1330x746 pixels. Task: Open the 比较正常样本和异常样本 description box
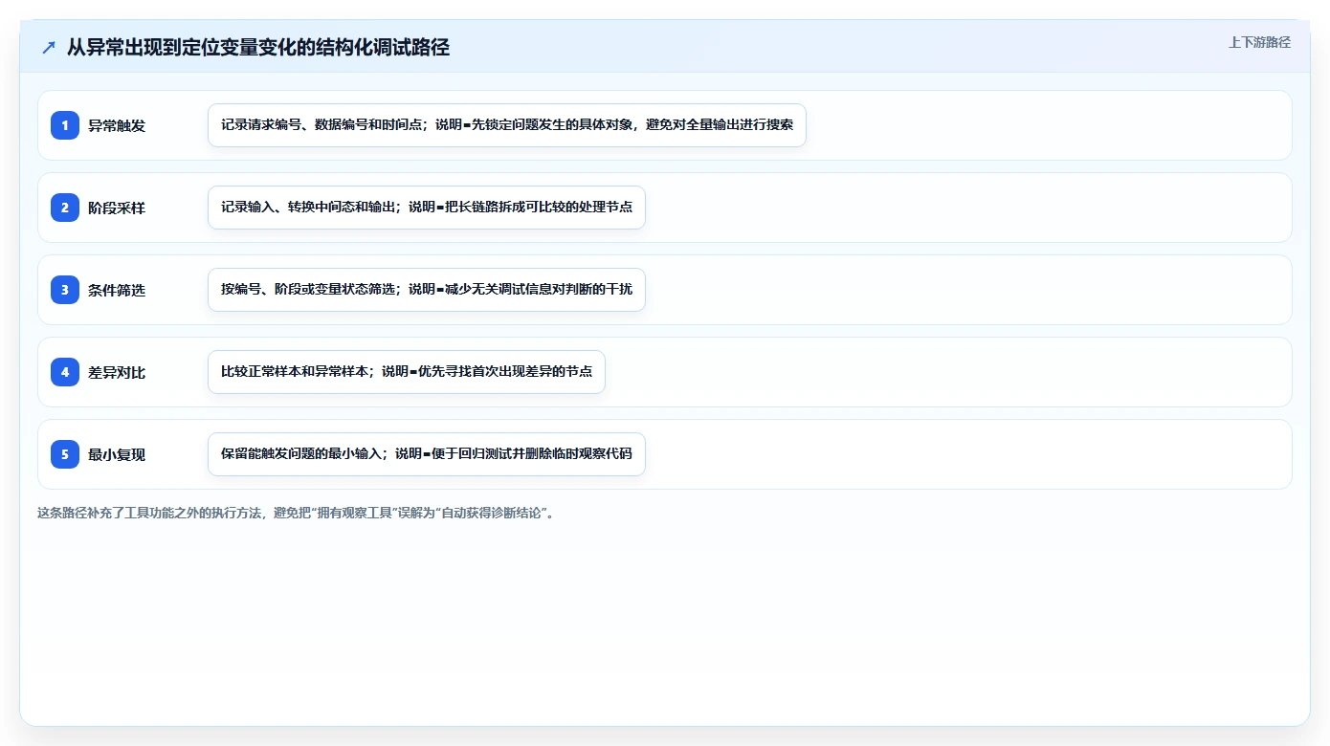pos(407,372)
